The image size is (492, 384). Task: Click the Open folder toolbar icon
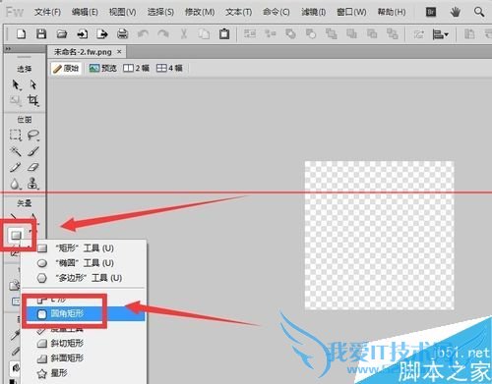click(x=62, y=33)
